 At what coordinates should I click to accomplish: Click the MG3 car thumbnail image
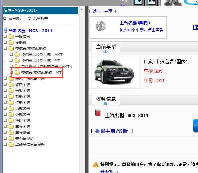(x=115, y=72)
